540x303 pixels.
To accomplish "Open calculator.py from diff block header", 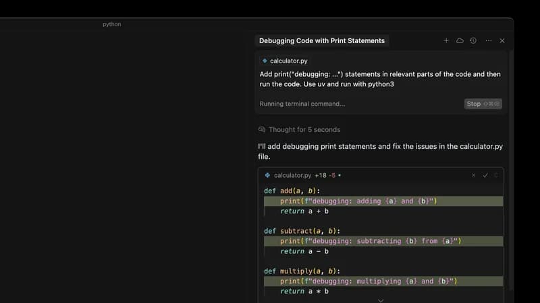I will coord(292,175).
